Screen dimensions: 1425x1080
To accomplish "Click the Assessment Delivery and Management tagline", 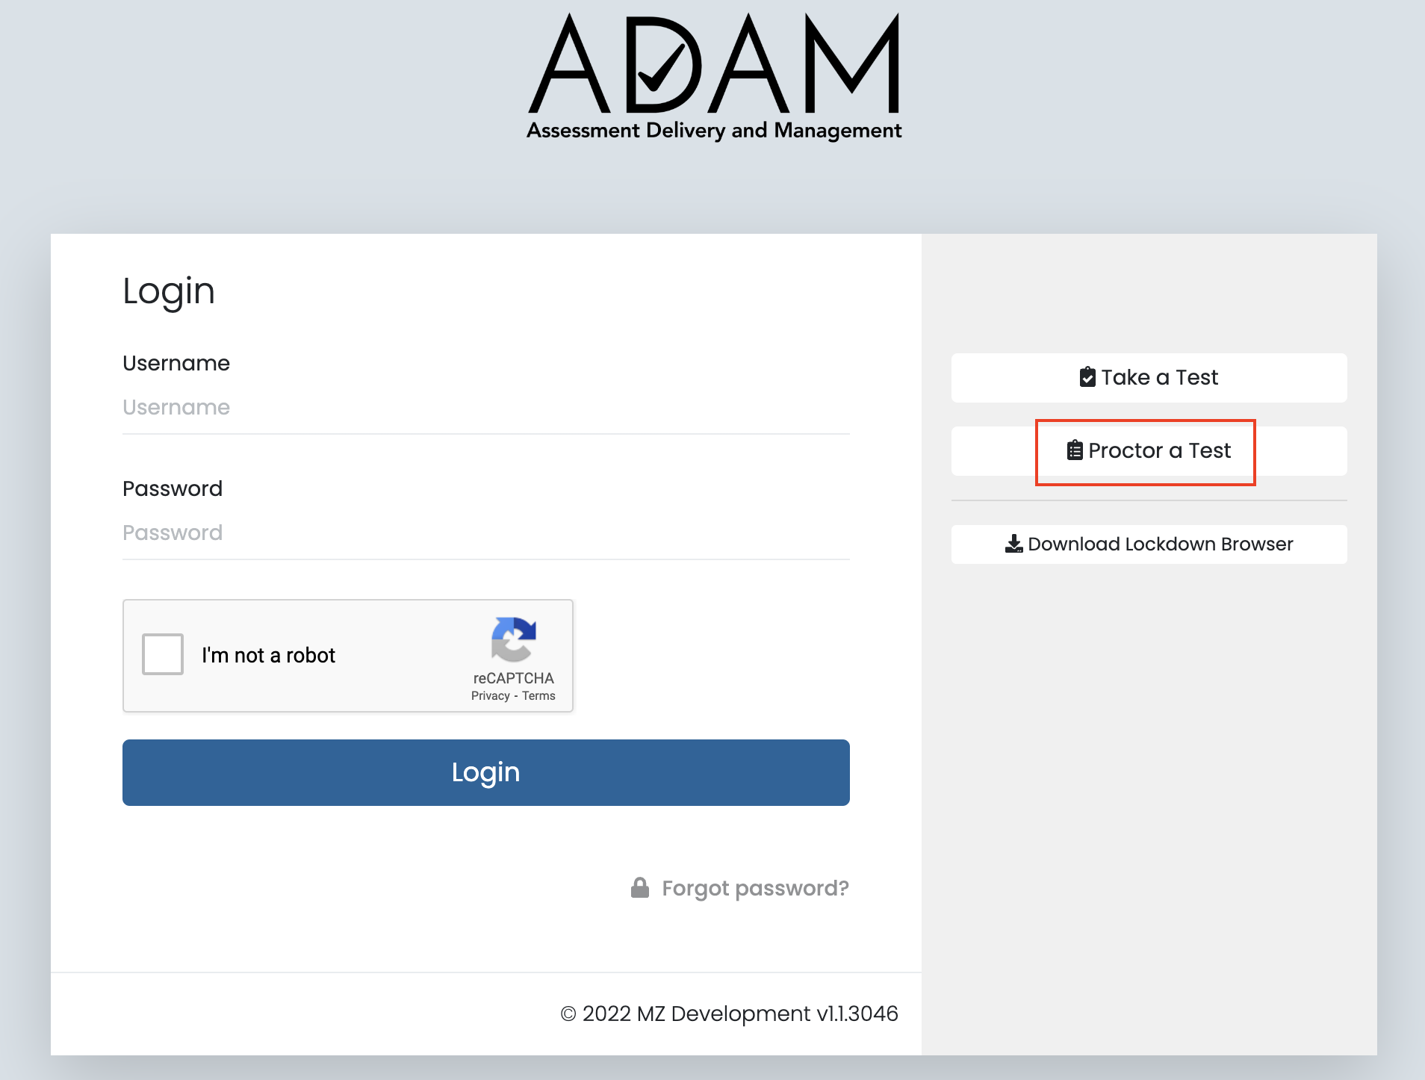I will click(x=714, y=131).
